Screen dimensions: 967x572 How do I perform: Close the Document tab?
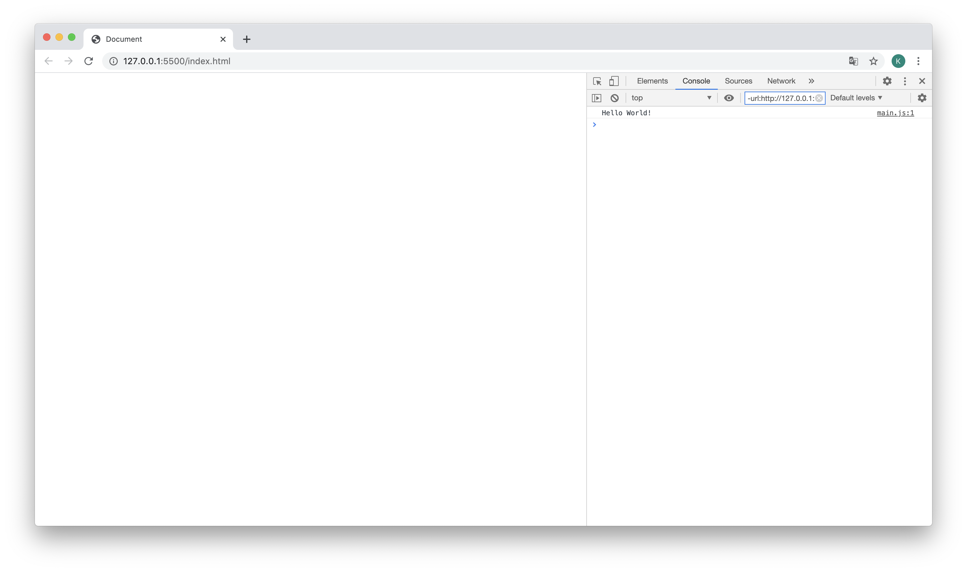coord(223,39)
